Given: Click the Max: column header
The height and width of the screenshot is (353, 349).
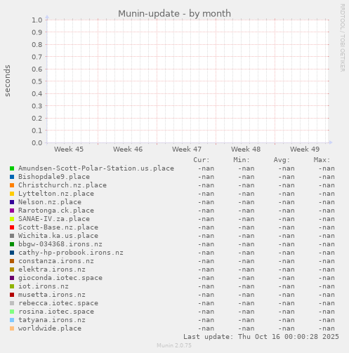Looking at the screenshot, I should [322, 160].
